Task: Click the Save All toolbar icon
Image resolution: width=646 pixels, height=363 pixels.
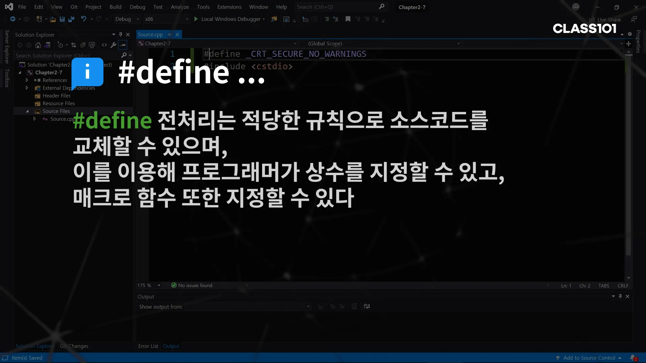Action: [71, 19]
